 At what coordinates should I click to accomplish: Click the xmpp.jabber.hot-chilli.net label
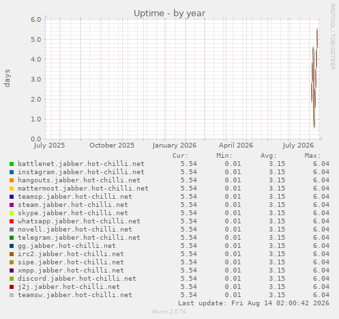point(71,271)
